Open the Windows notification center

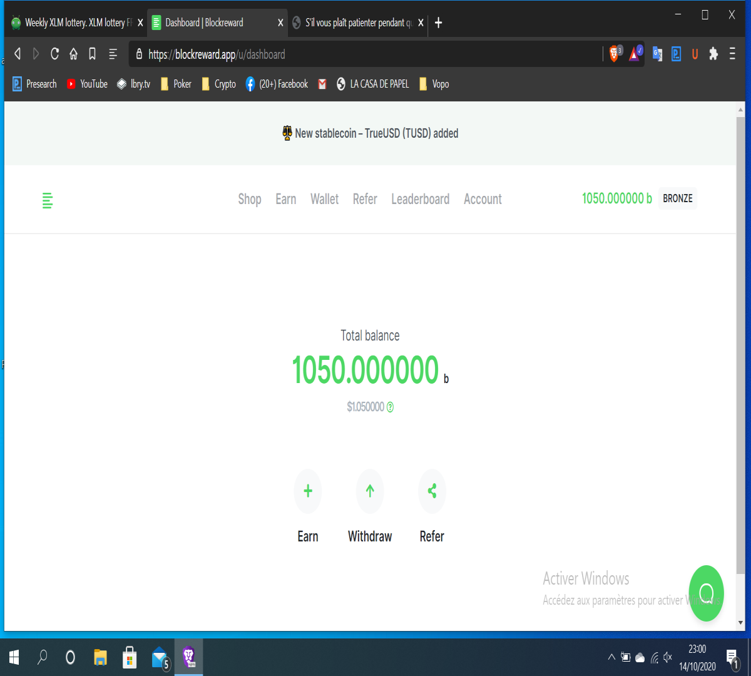[732, 658]
